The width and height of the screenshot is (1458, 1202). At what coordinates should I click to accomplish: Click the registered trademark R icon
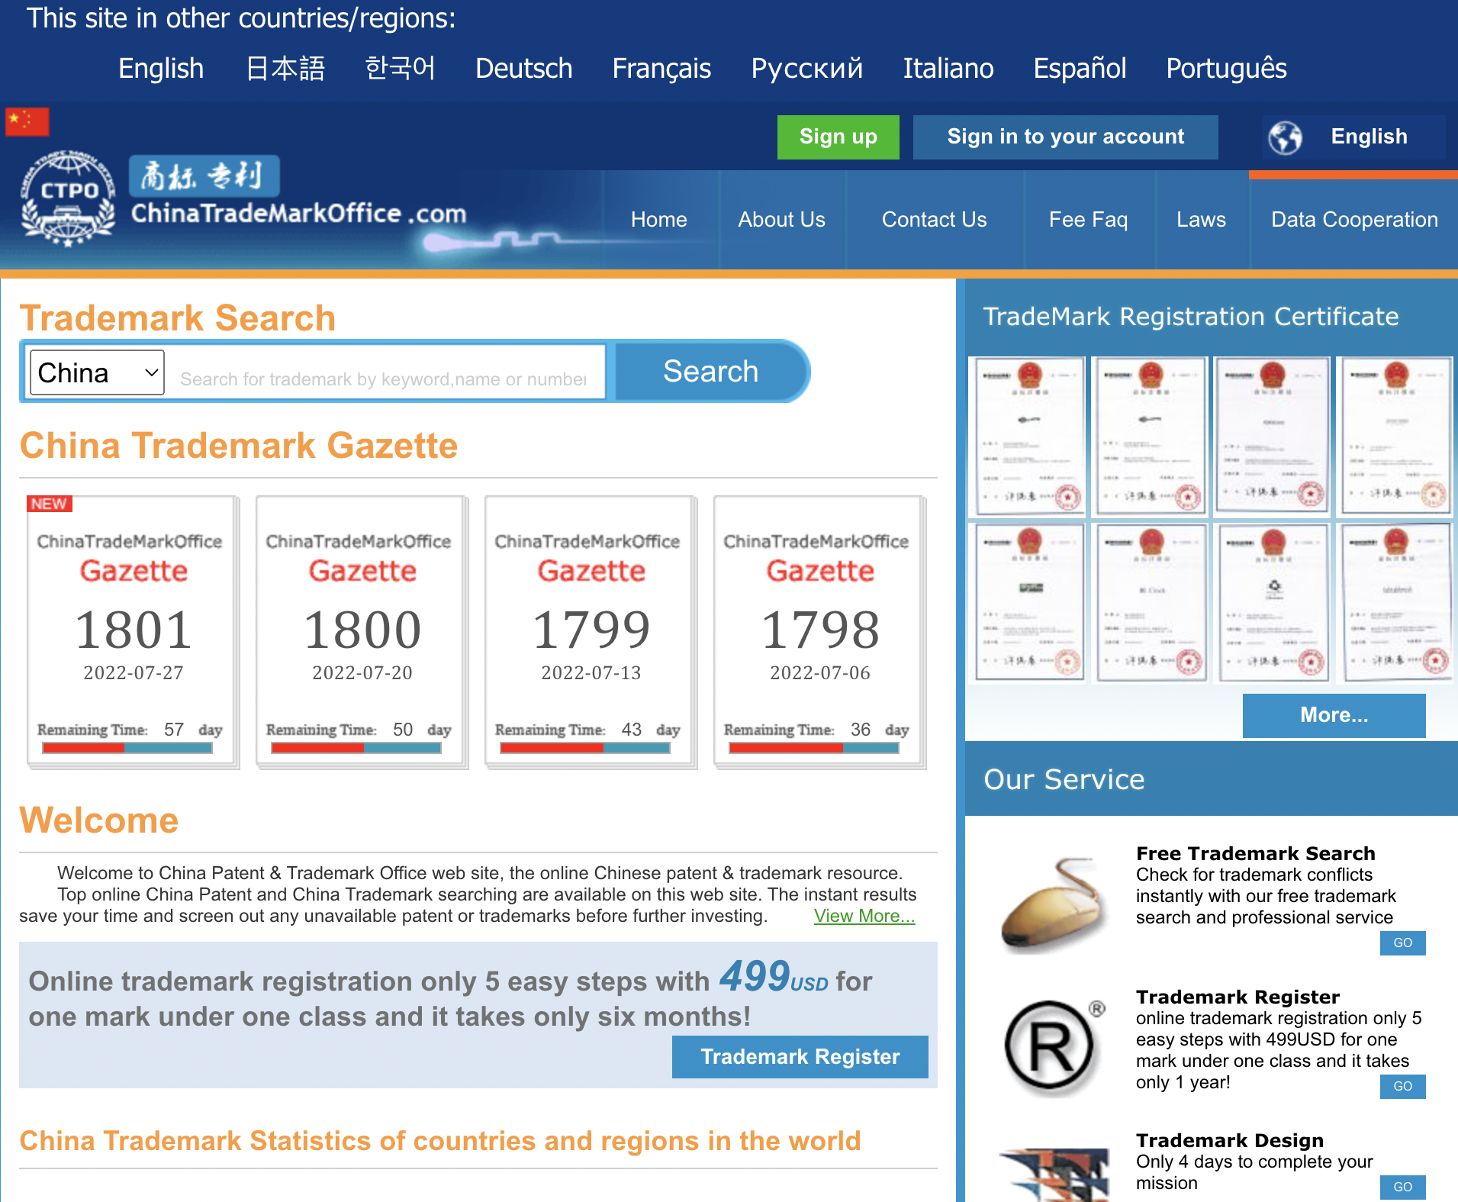point(1054,1047)
